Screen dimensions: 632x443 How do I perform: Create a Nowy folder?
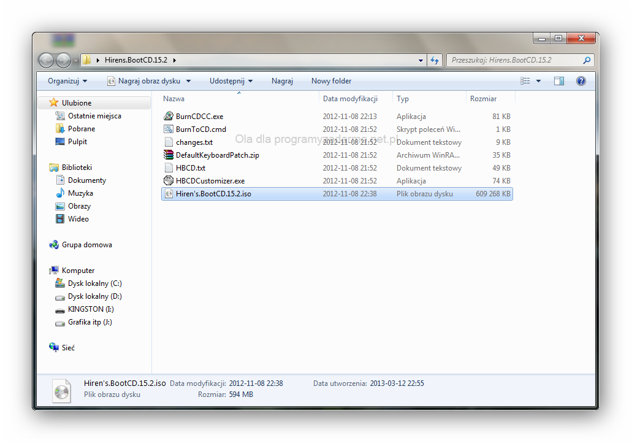(x=331, y=81)
